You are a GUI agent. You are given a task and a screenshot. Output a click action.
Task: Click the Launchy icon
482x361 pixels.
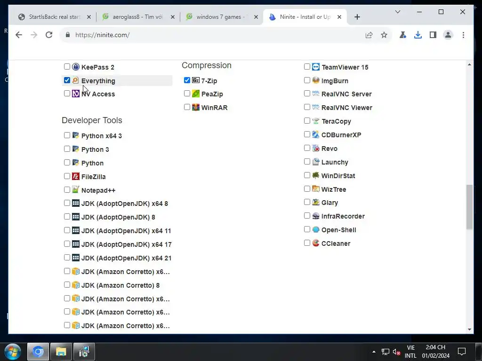(316, 162)
